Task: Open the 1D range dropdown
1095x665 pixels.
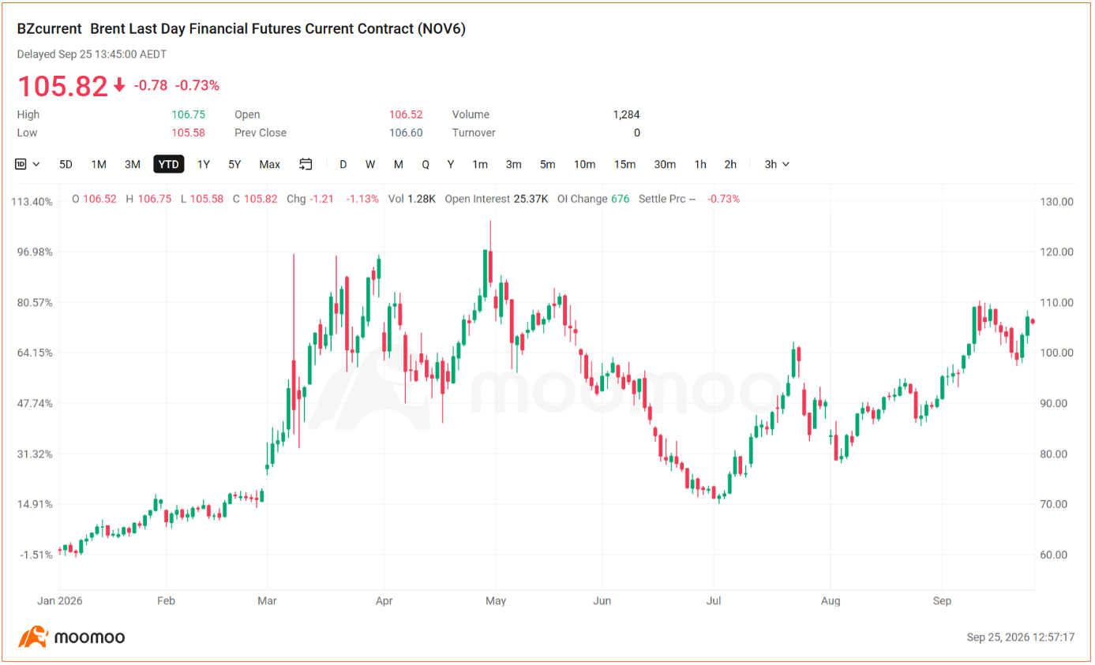Action: coord(27,164)
